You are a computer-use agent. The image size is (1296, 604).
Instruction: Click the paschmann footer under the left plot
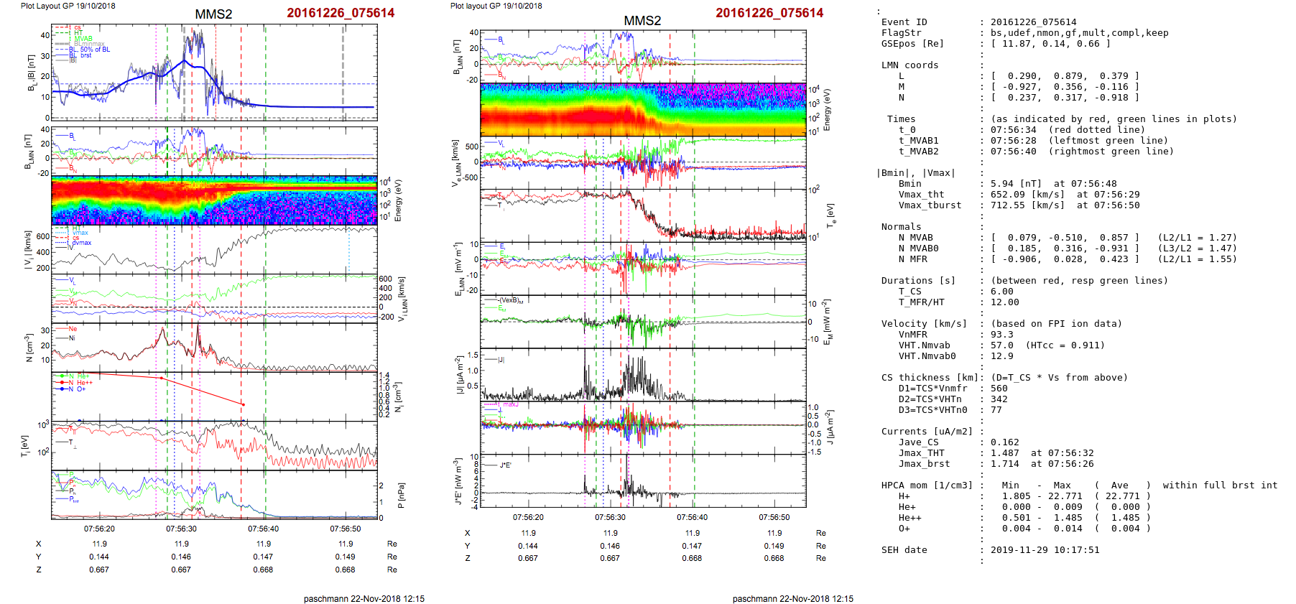[x=364, y=598]
